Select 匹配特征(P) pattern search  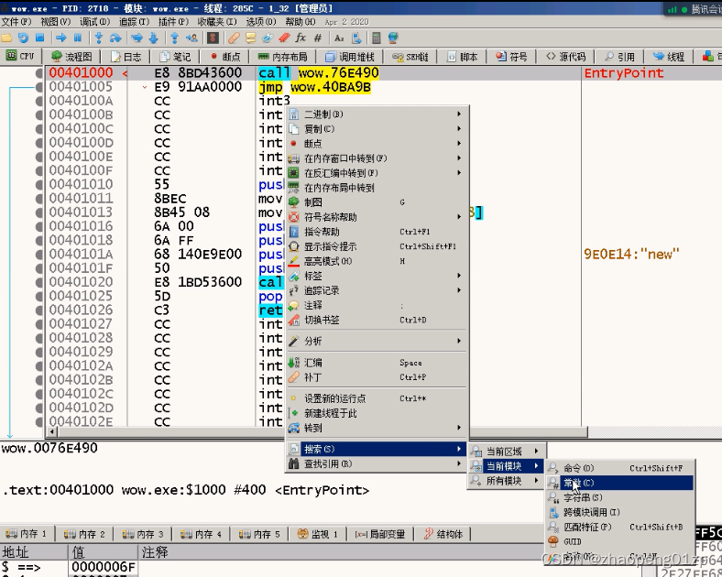click(619, 527)
